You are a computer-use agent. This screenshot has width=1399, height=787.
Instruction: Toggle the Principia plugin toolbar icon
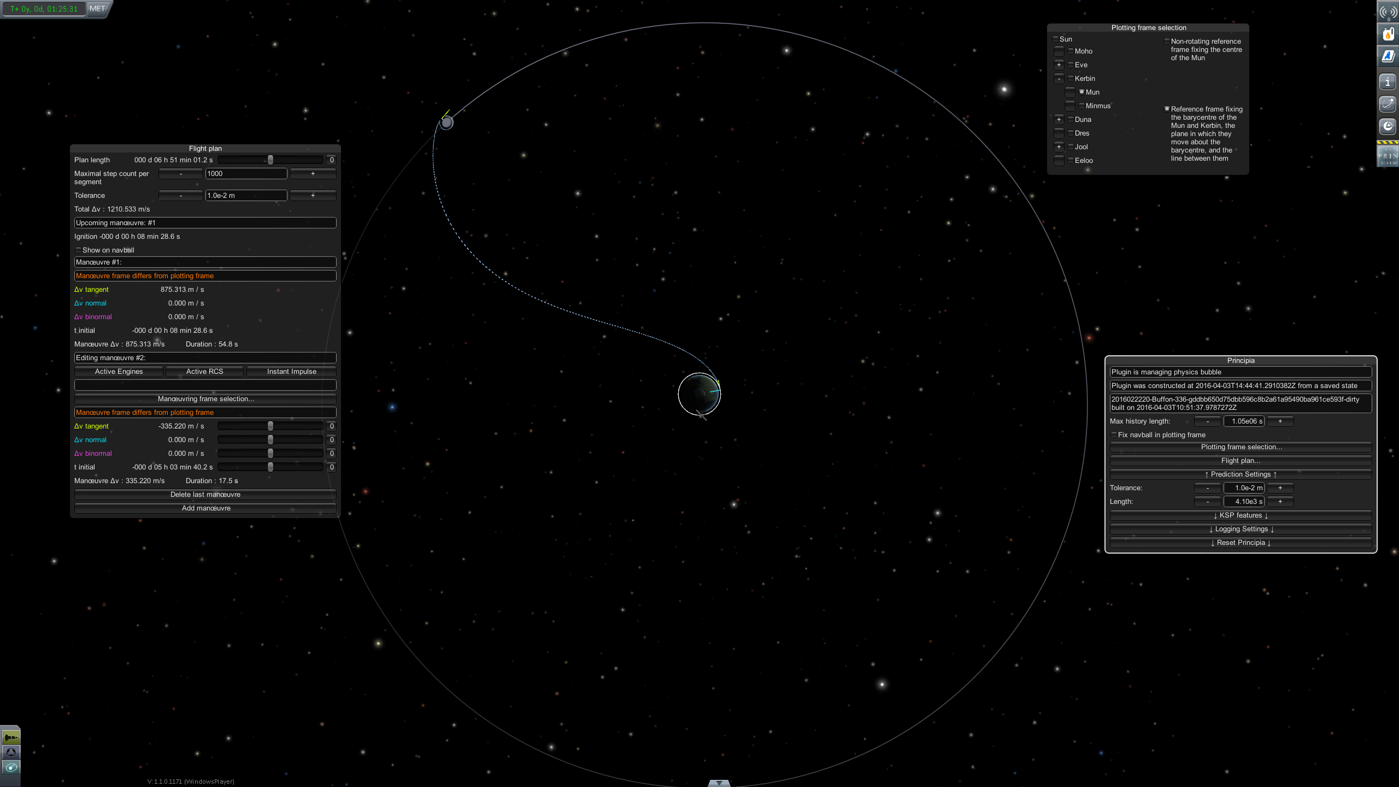click(x=1388, y=156)
